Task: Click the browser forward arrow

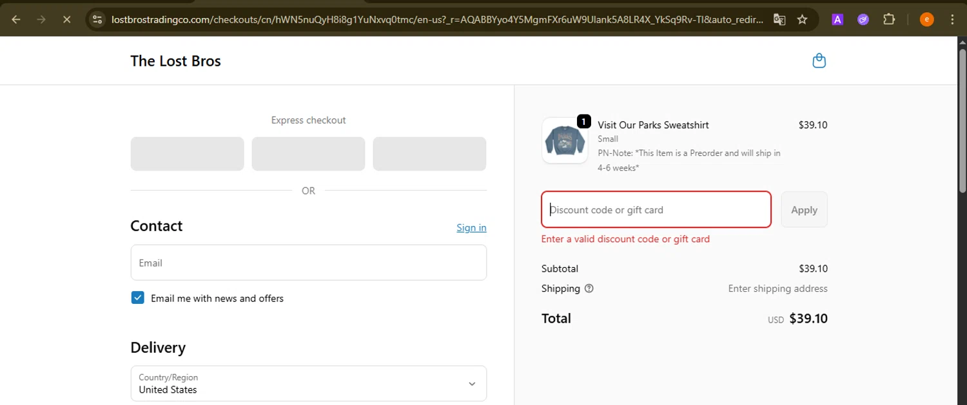Action: coord(41,19)
